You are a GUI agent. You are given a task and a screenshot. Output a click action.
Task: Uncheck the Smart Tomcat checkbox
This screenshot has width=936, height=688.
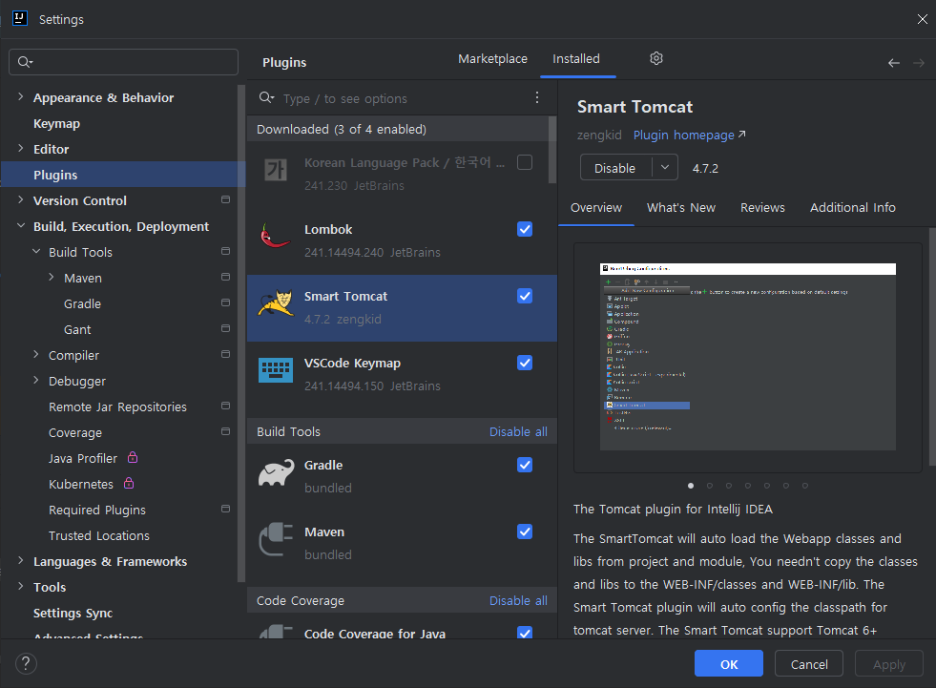click(x=525, y=296)
